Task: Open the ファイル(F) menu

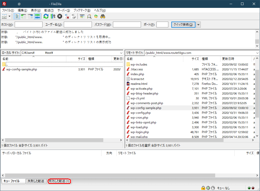Action: tap(8, 10)
